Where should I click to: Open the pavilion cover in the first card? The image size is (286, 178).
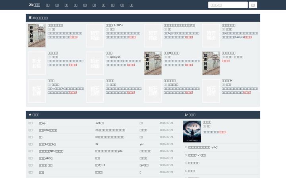click(x=37, y=36)
